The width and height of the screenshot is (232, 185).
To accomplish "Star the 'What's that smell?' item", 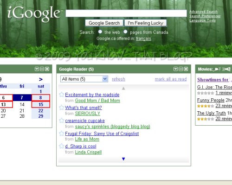I will pos(62,108).
